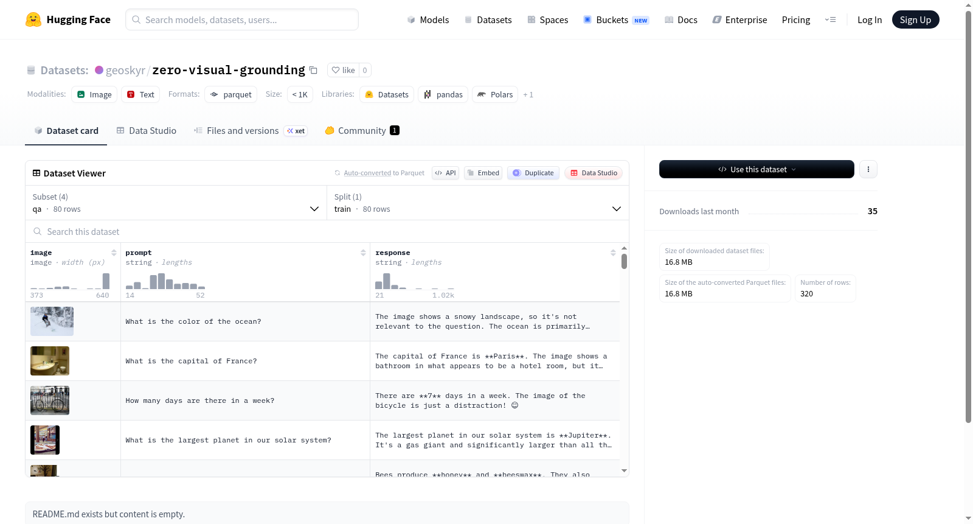Click the < 1K size tag

pos(300,94)
